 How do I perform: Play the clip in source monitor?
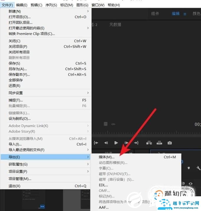[116, 143]
